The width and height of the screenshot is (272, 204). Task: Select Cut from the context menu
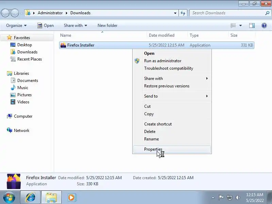pyautogui.click(x=172, y=106)
